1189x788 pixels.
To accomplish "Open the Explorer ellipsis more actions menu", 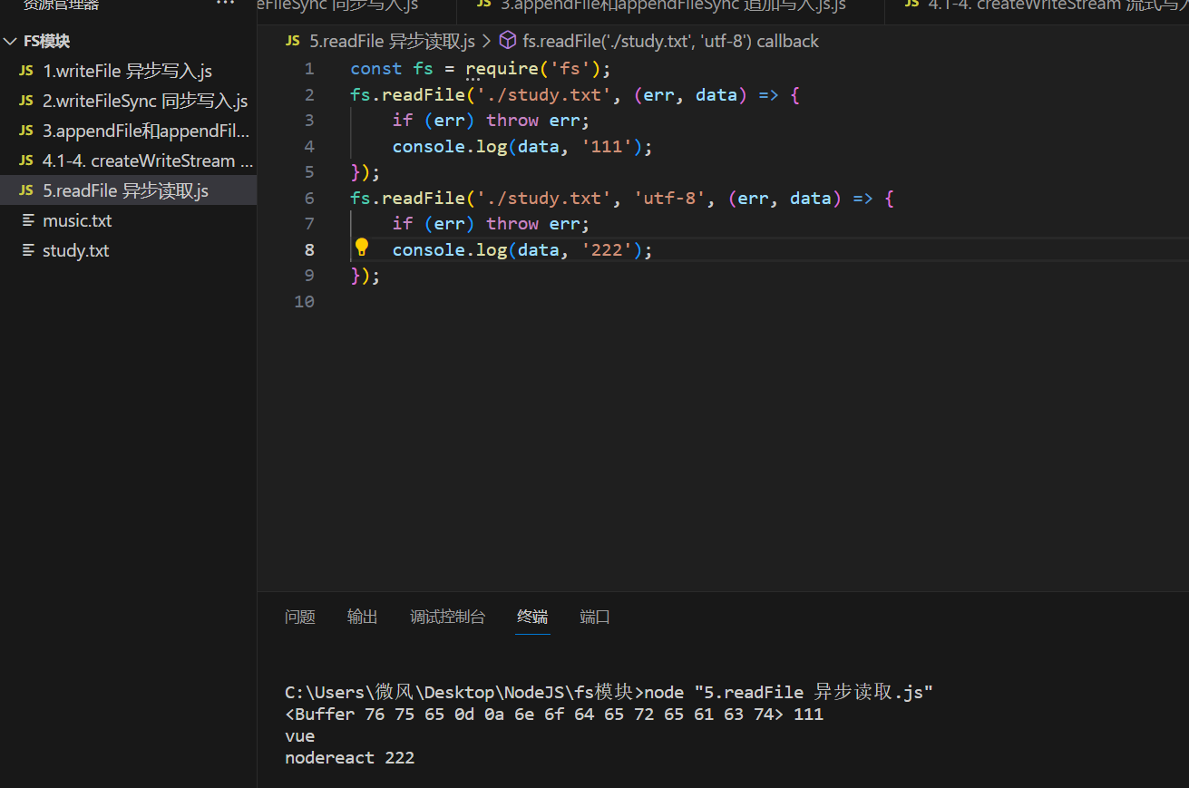I will 225,5.
